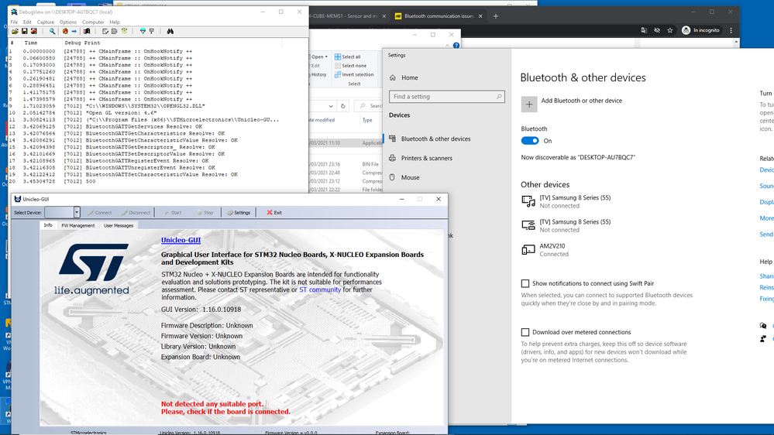Click the Add Bluetooth plus icon

pos(528,104)
